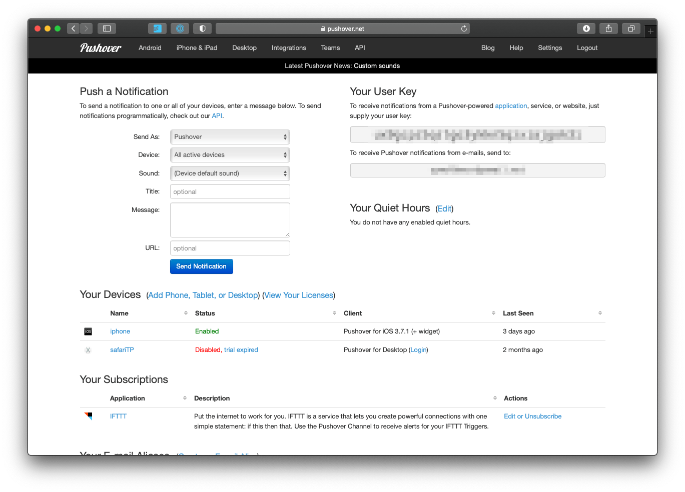Sort subscriptions by Application column arrows
This screenshot has height=492, width=685.
(185, 398)
